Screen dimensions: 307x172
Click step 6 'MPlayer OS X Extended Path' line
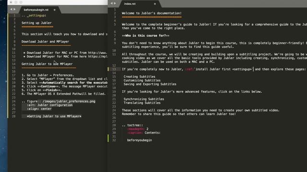[63, 94]
